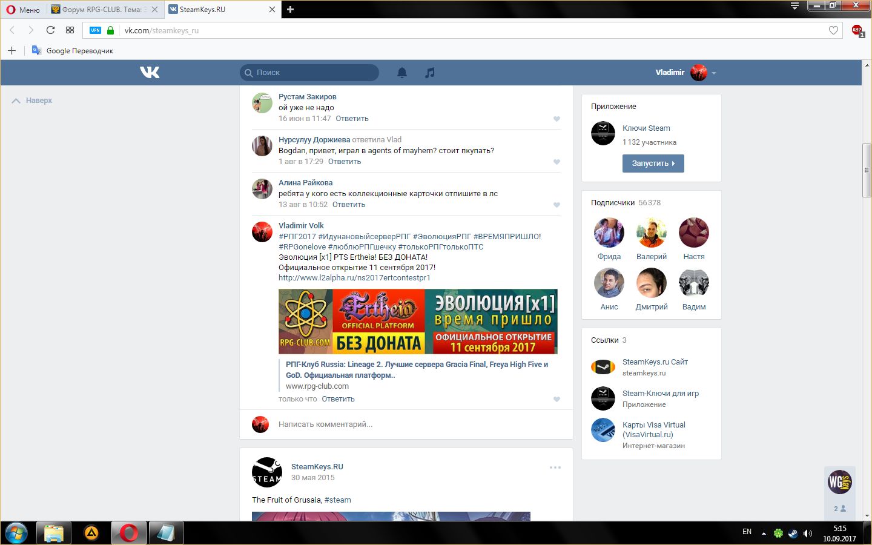Screen dimensions: 872x545
Task: Open post options three-dot menu
Action: (x=555, y=467)
